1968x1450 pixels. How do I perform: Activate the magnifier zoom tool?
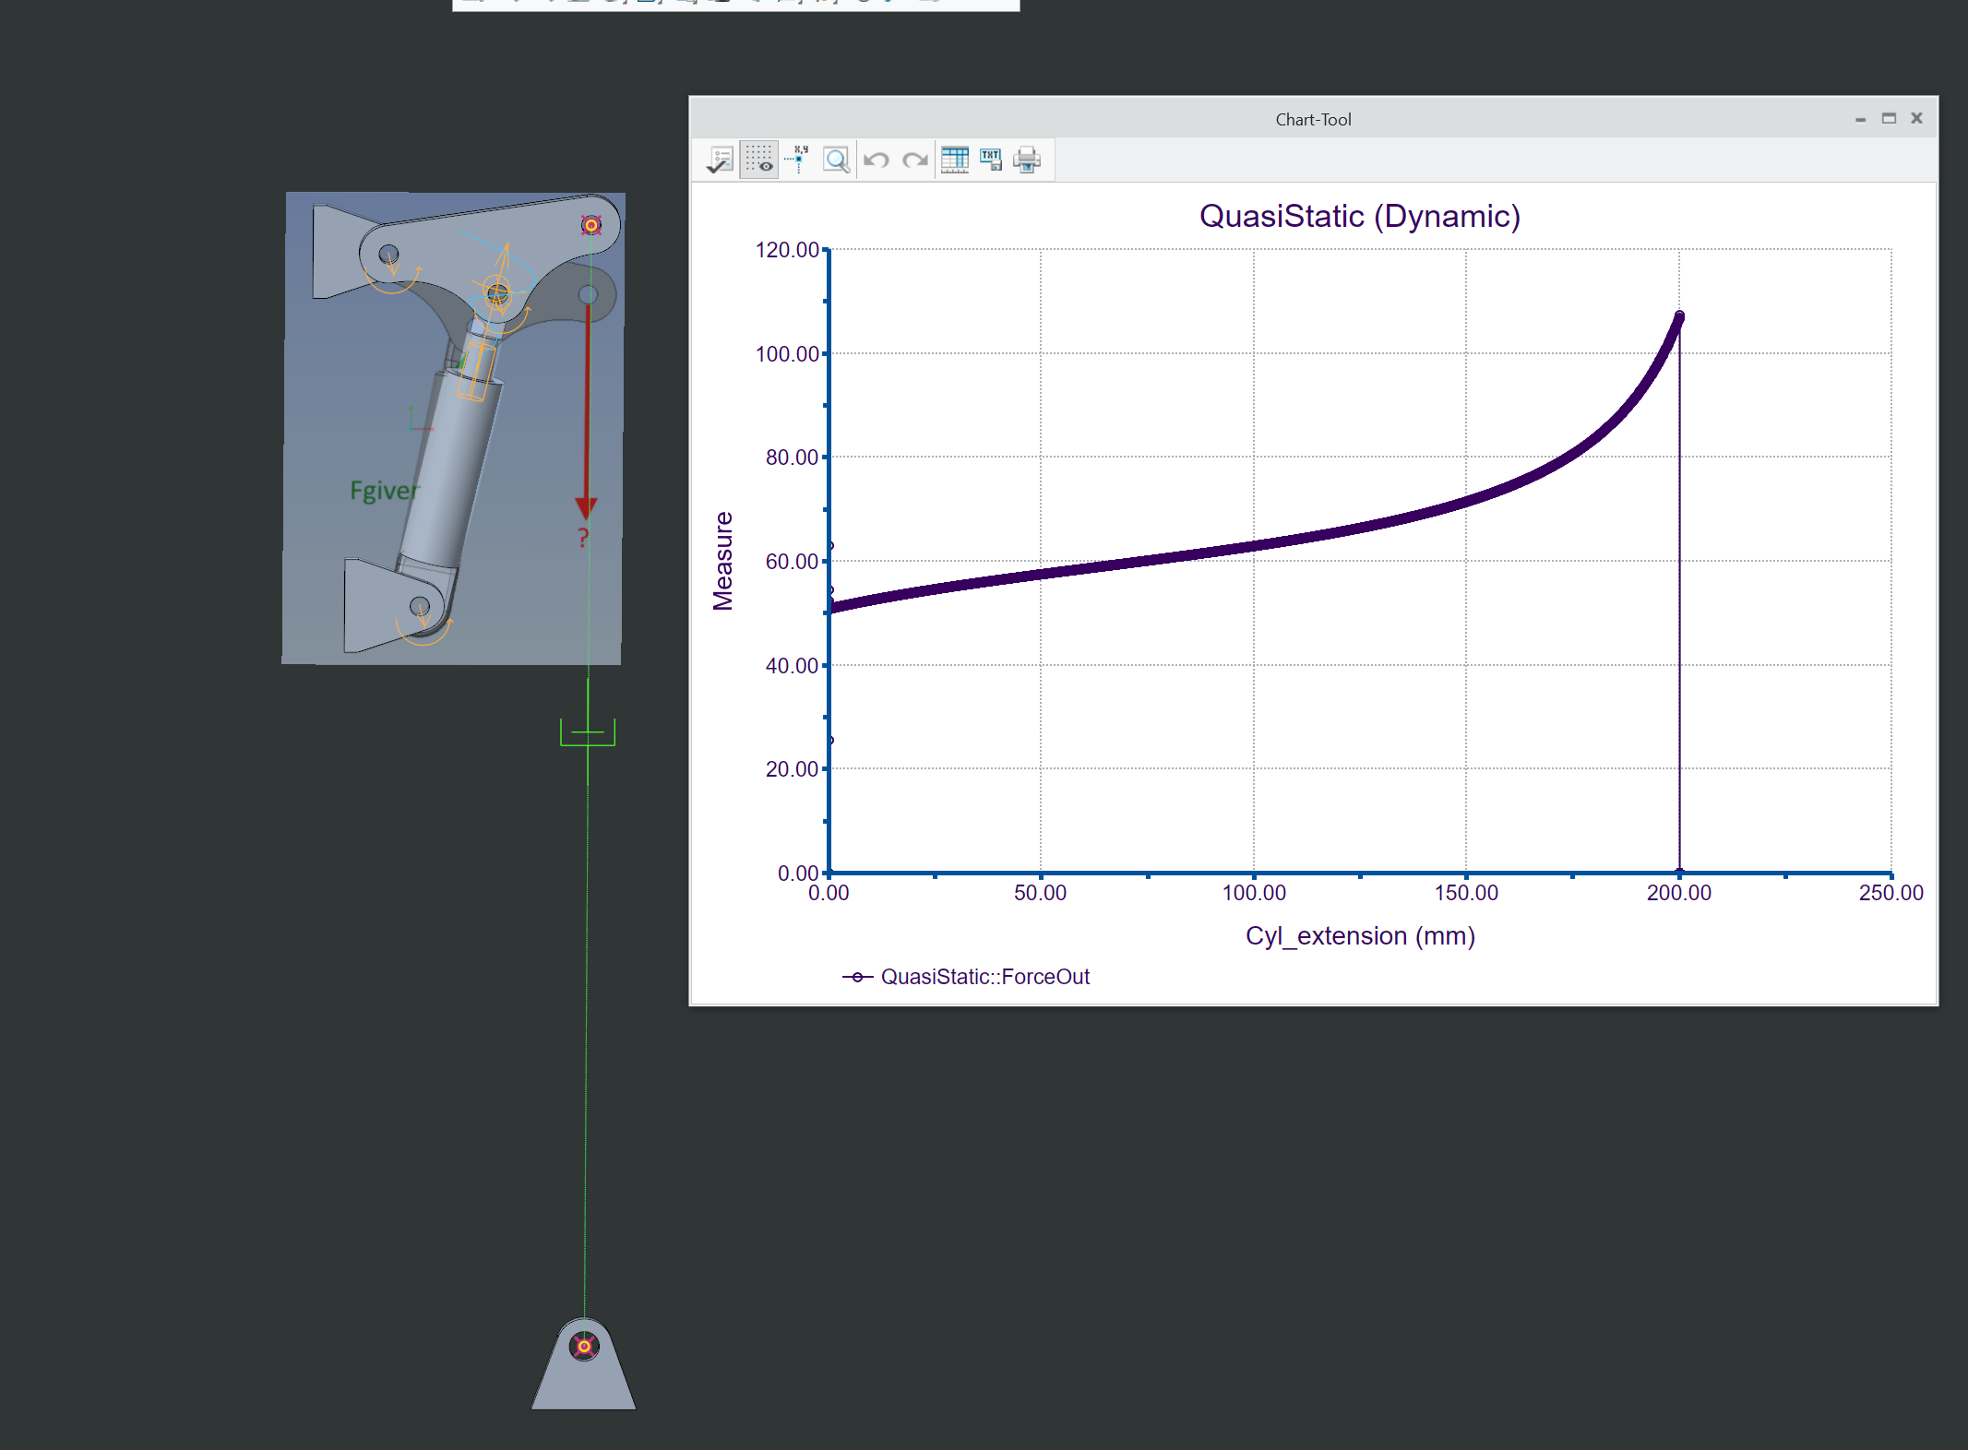(x=835, y=159)
